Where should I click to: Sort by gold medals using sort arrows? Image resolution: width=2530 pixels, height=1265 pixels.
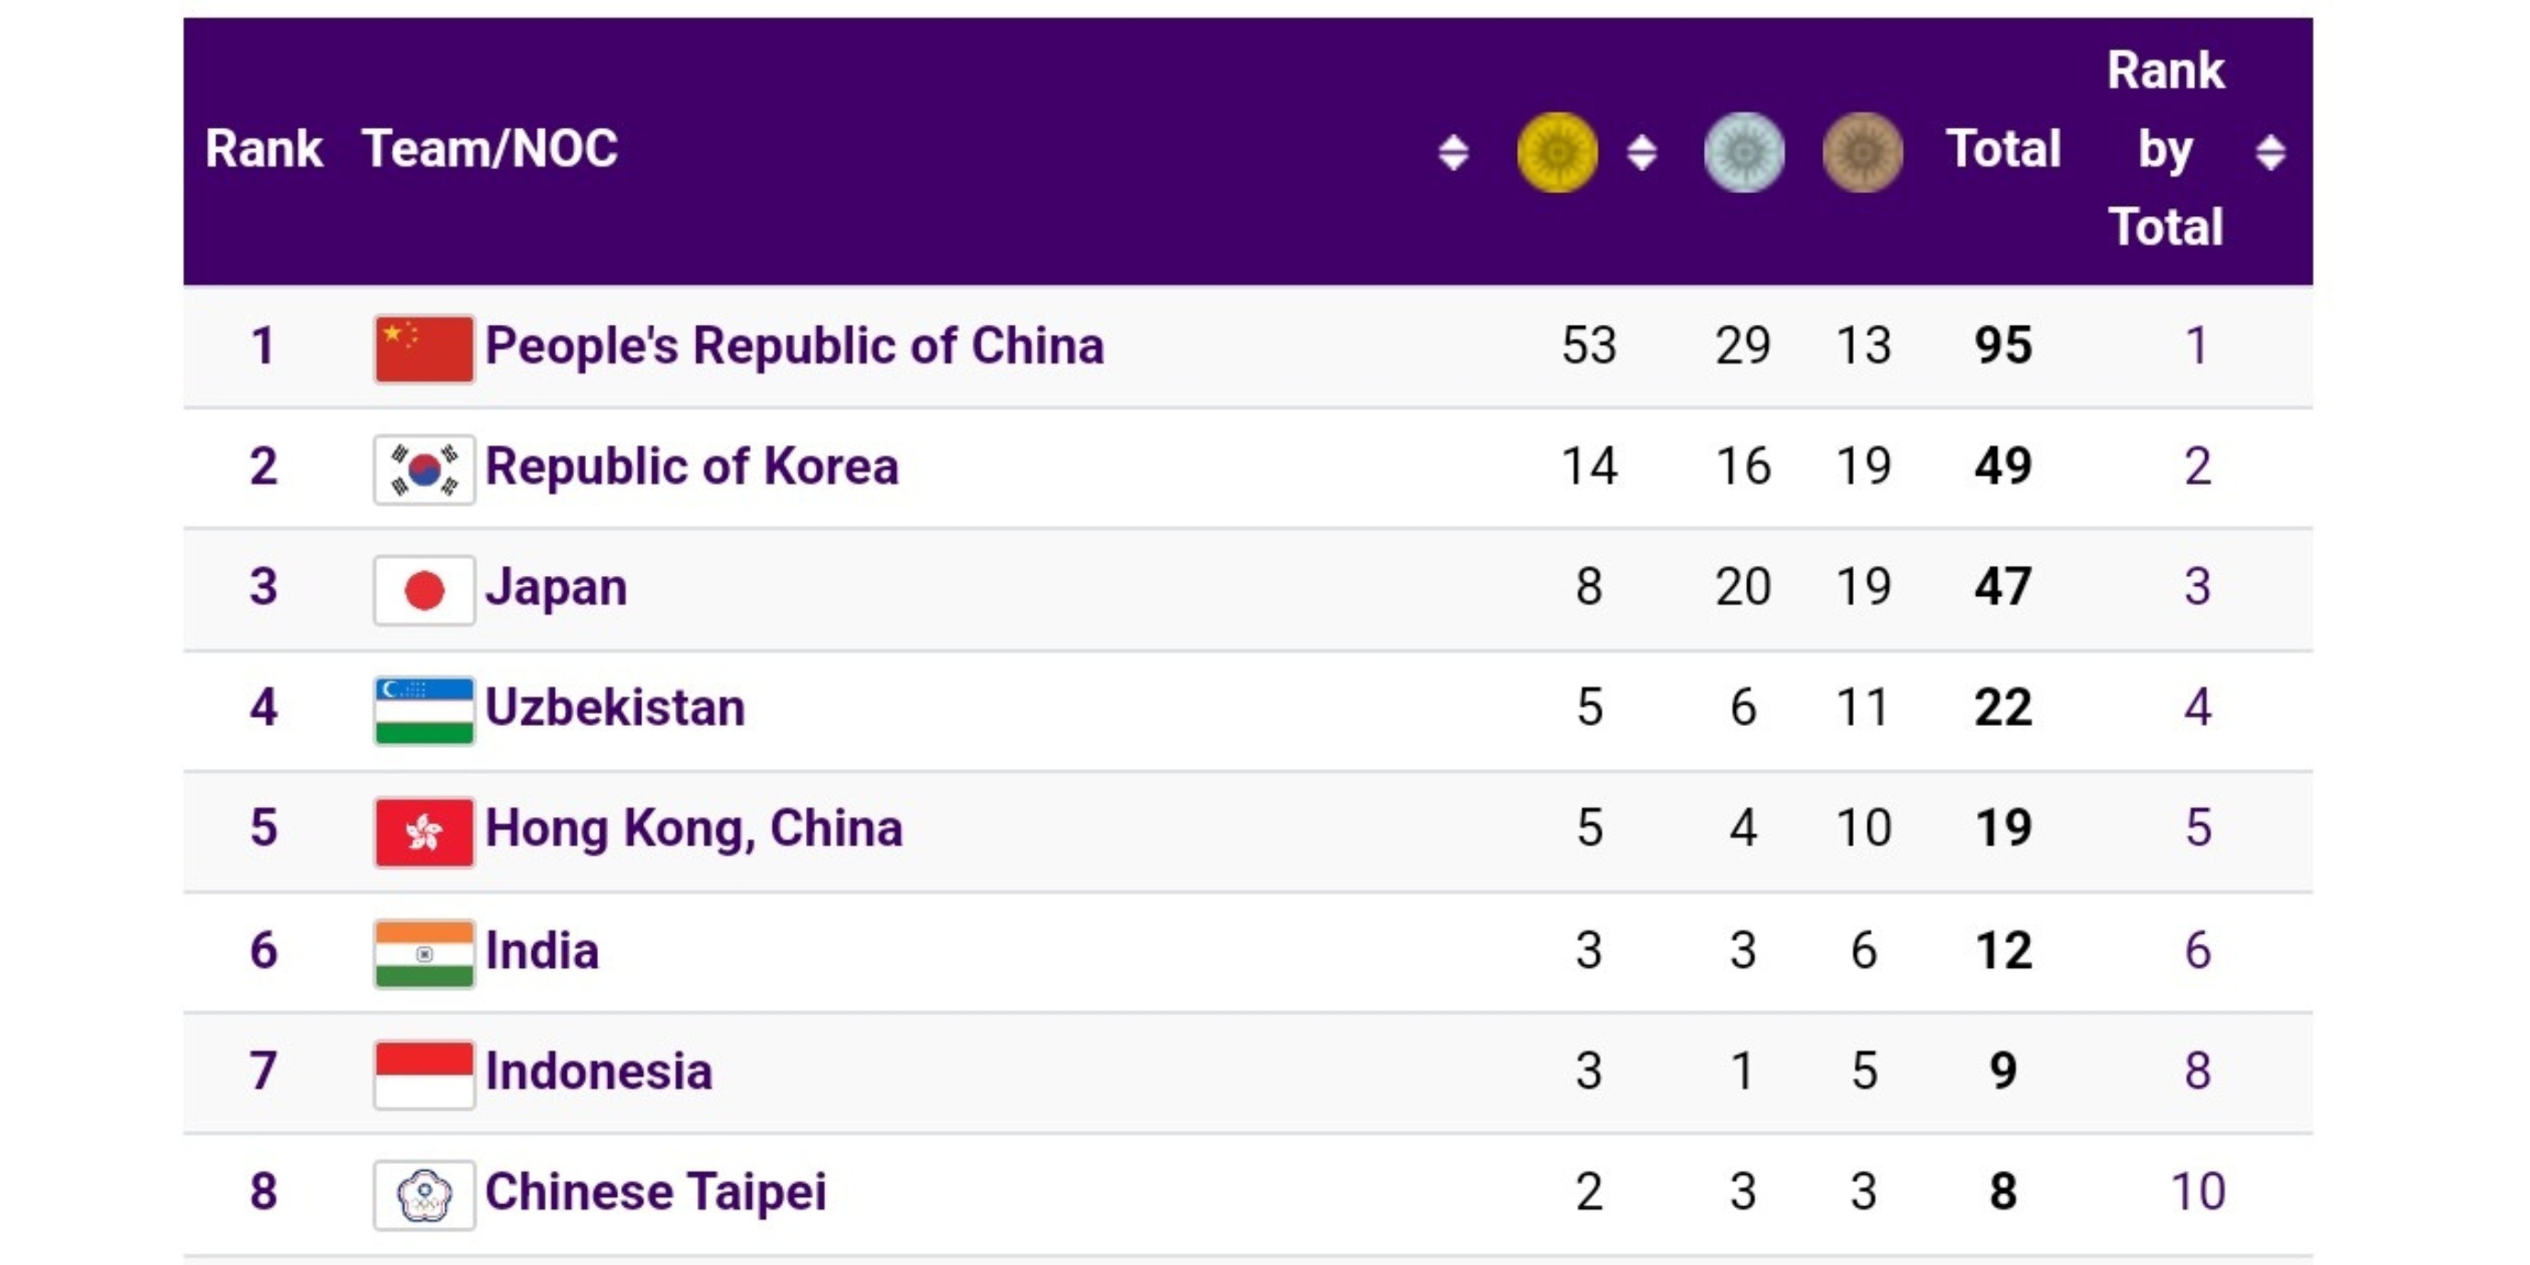(1641, 152)
